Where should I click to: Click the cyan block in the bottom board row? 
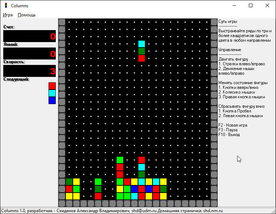(x=134, y=196)
